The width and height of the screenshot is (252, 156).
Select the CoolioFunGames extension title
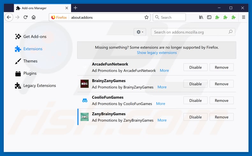(107, 97)
